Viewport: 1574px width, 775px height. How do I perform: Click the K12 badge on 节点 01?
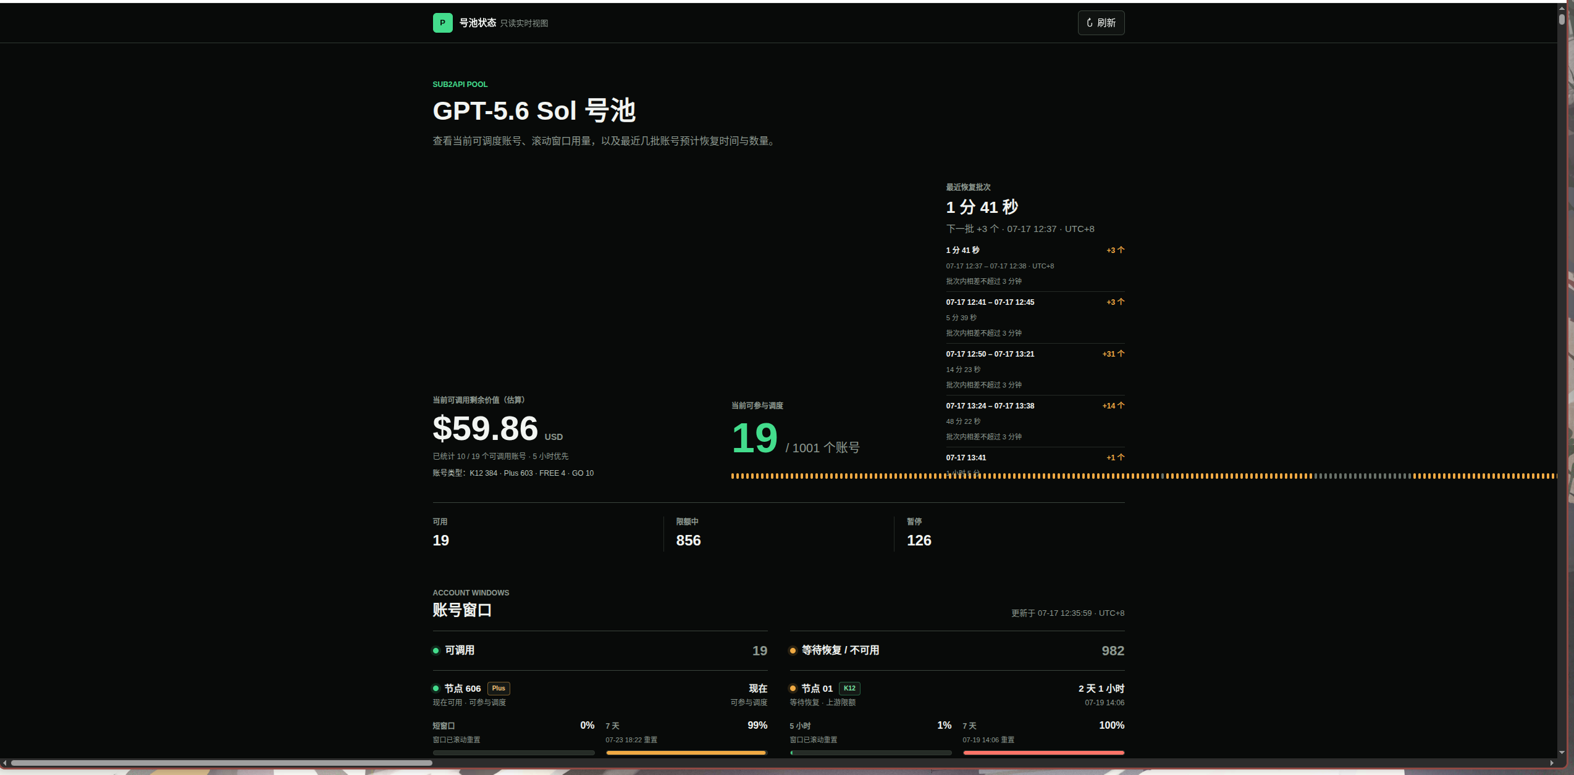point(849,689)
